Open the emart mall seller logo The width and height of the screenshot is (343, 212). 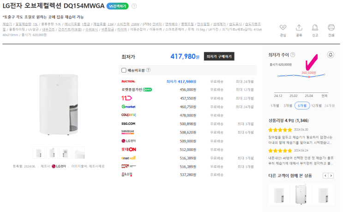[128, 158]
